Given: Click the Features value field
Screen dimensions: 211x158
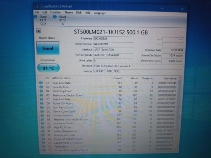Looking at the screenshot, I should coord(138,71).
